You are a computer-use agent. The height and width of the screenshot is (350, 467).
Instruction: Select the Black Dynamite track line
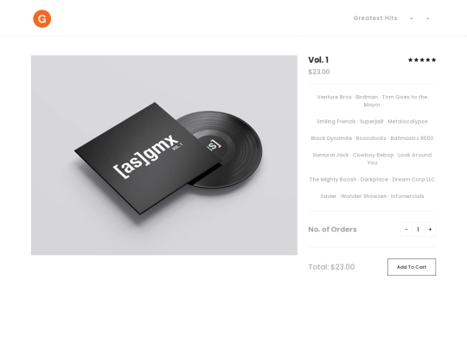click(372, 138)
